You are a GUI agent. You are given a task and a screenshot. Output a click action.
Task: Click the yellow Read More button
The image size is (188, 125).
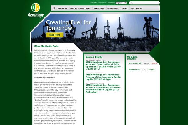pos(55,35)
